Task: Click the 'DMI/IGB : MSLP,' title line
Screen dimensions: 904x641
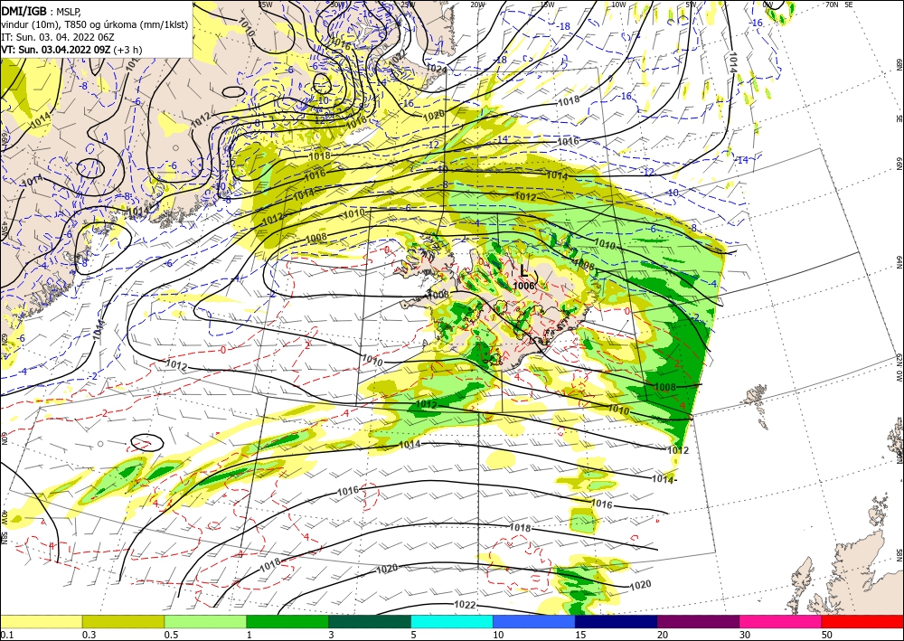Action: click(x=42, y=11)
